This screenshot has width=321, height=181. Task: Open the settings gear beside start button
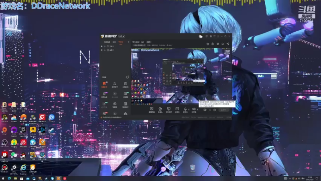click(215, 110)
